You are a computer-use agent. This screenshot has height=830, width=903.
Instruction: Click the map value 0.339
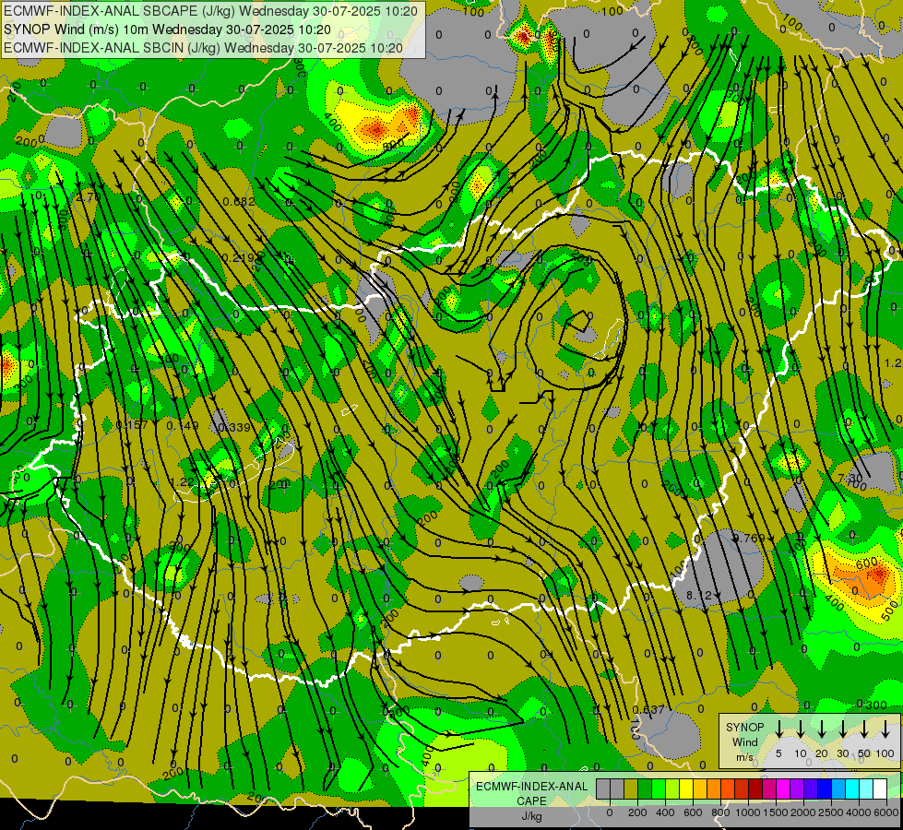(234, 427)
